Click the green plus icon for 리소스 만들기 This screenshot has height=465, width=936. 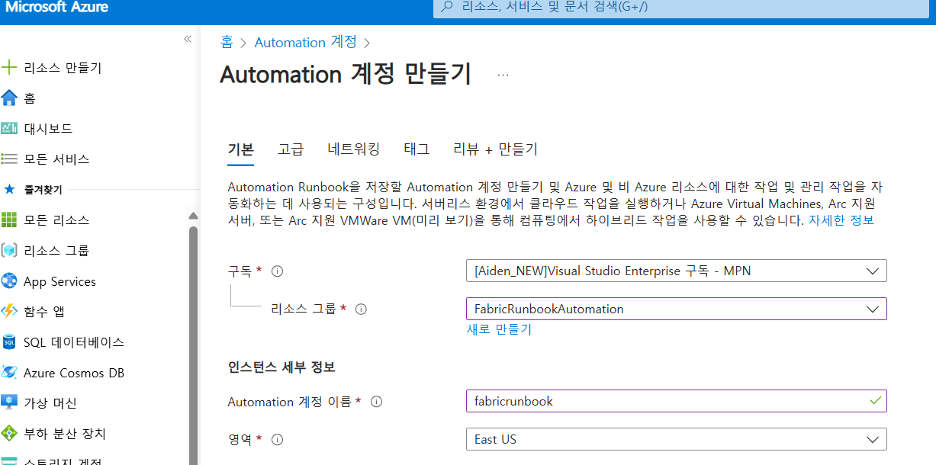pyautogui.click(x=9, y=68)
